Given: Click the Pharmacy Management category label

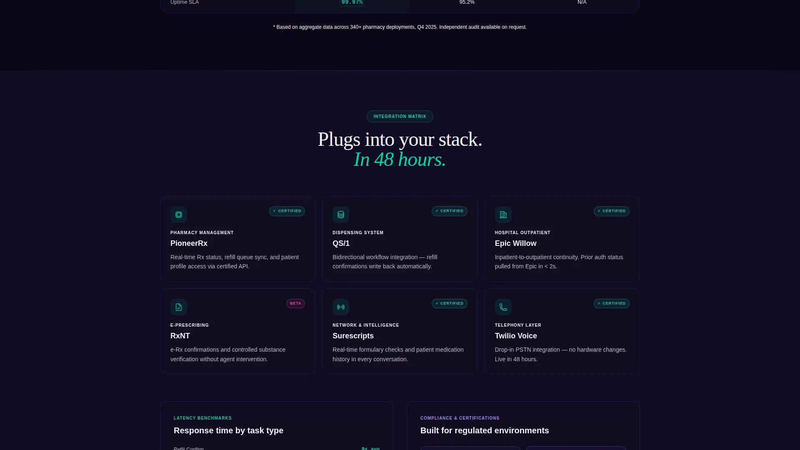Looking at the screenshot, I should (x=202, y=232).
